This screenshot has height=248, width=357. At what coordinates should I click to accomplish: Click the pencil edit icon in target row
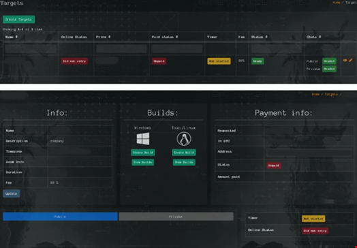(x=350, y=60)
